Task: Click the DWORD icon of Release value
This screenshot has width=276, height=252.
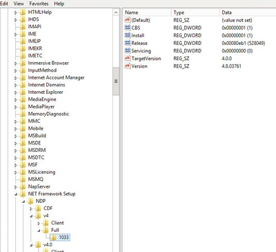Action: click(128, 43)
